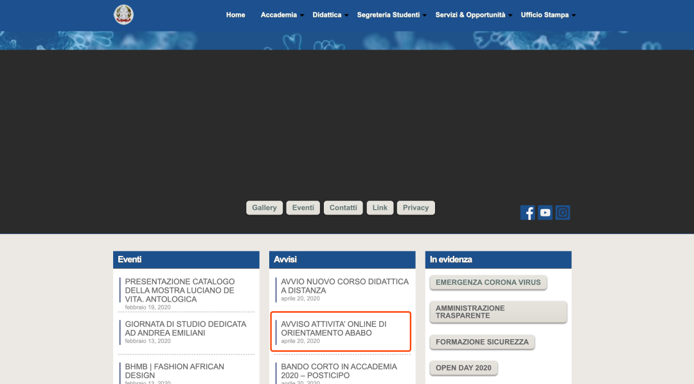Image resolution: width=694 pixels, height=384 pixels.
Task: Open Avvio Nuovo Corso Didattica a Distanza notice
Action: [345, 286]
